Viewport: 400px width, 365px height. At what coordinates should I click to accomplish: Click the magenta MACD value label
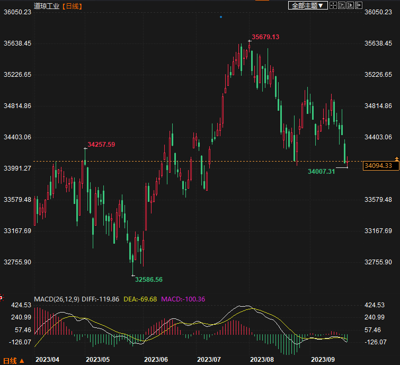coord(183,299)
